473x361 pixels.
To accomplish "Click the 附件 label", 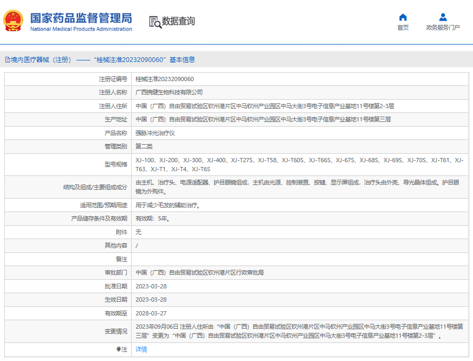I will click(x=122, y=232).
